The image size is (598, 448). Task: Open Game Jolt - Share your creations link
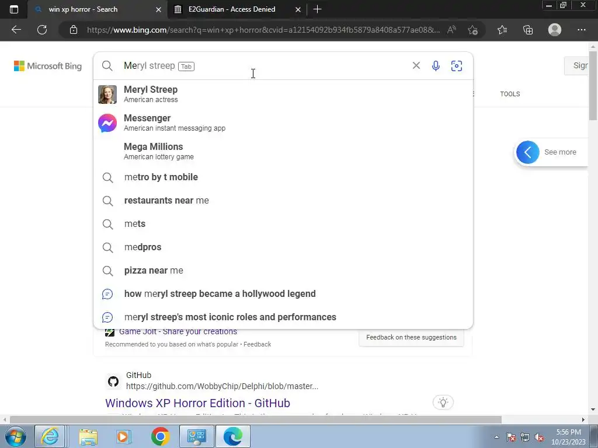[178, 331]
